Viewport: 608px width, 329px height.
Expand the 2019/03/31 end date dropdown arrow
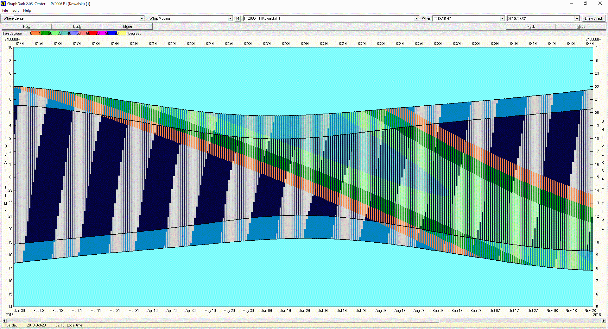(577, 19)
